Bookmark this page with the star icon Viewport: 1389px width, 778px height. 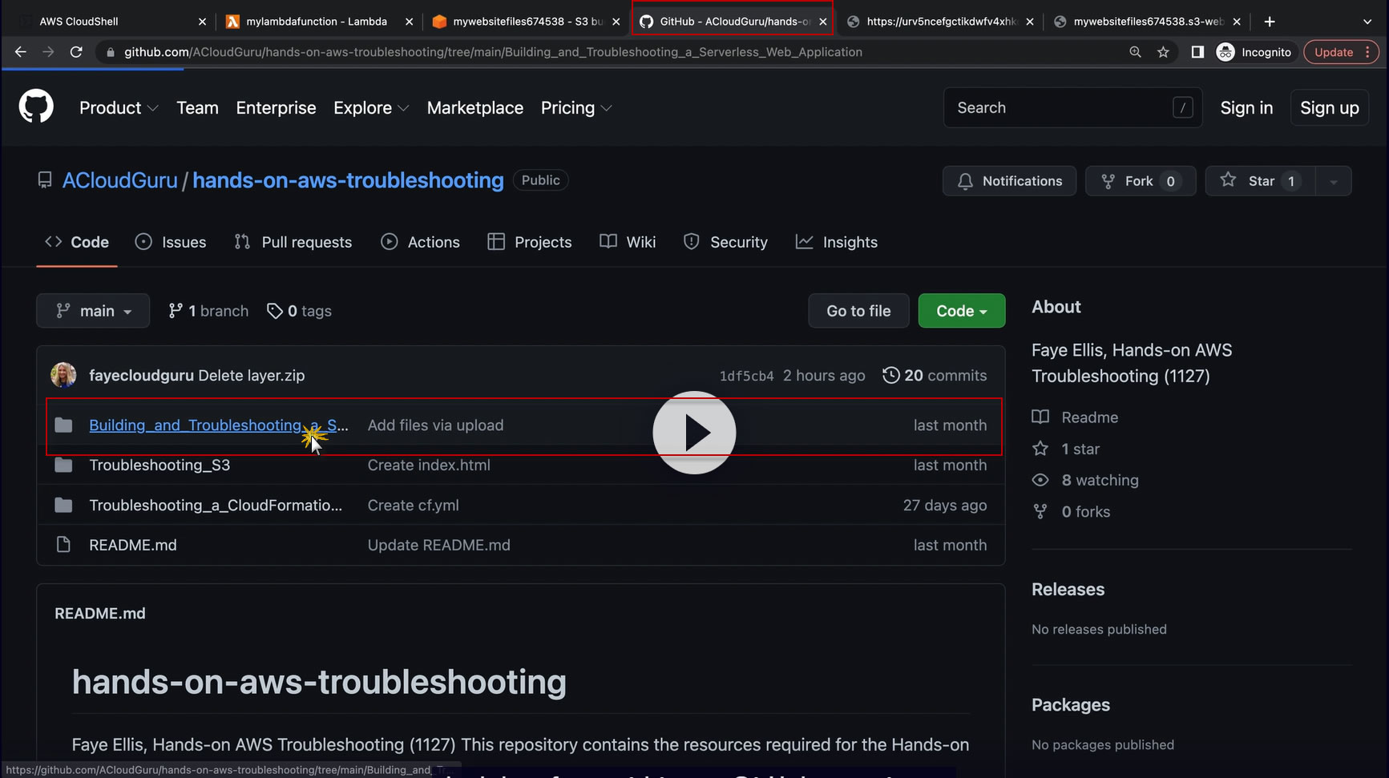pyautogui.click(x=1163, y=52)
